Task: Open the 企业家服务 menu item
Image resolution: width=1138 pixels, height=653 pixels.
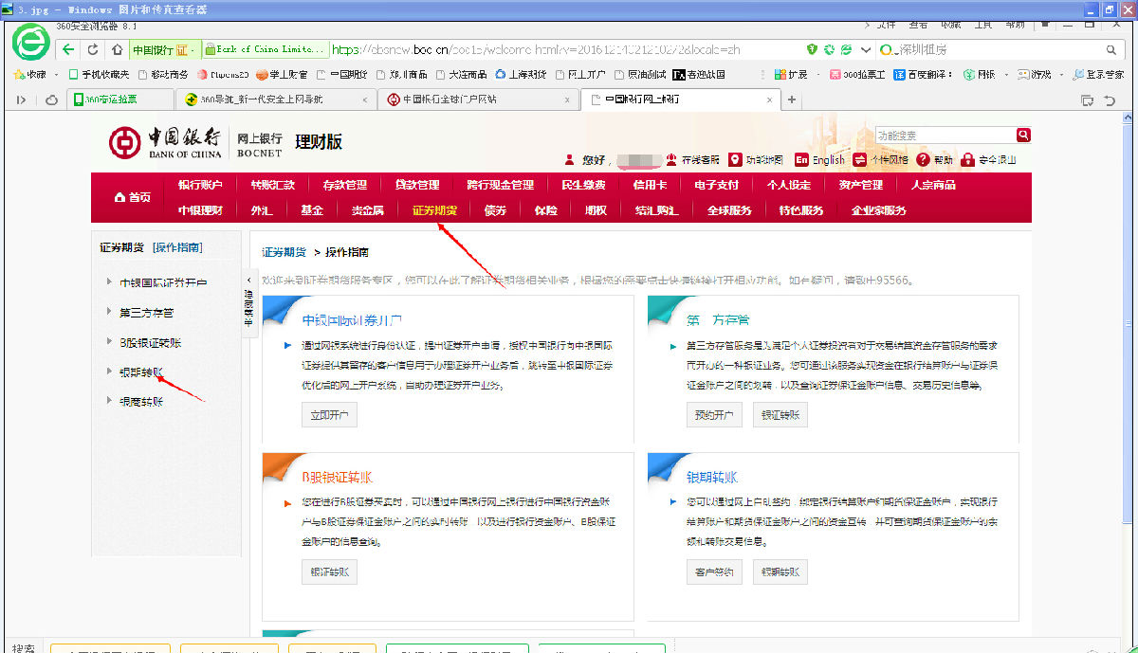Action: (878, 210)
